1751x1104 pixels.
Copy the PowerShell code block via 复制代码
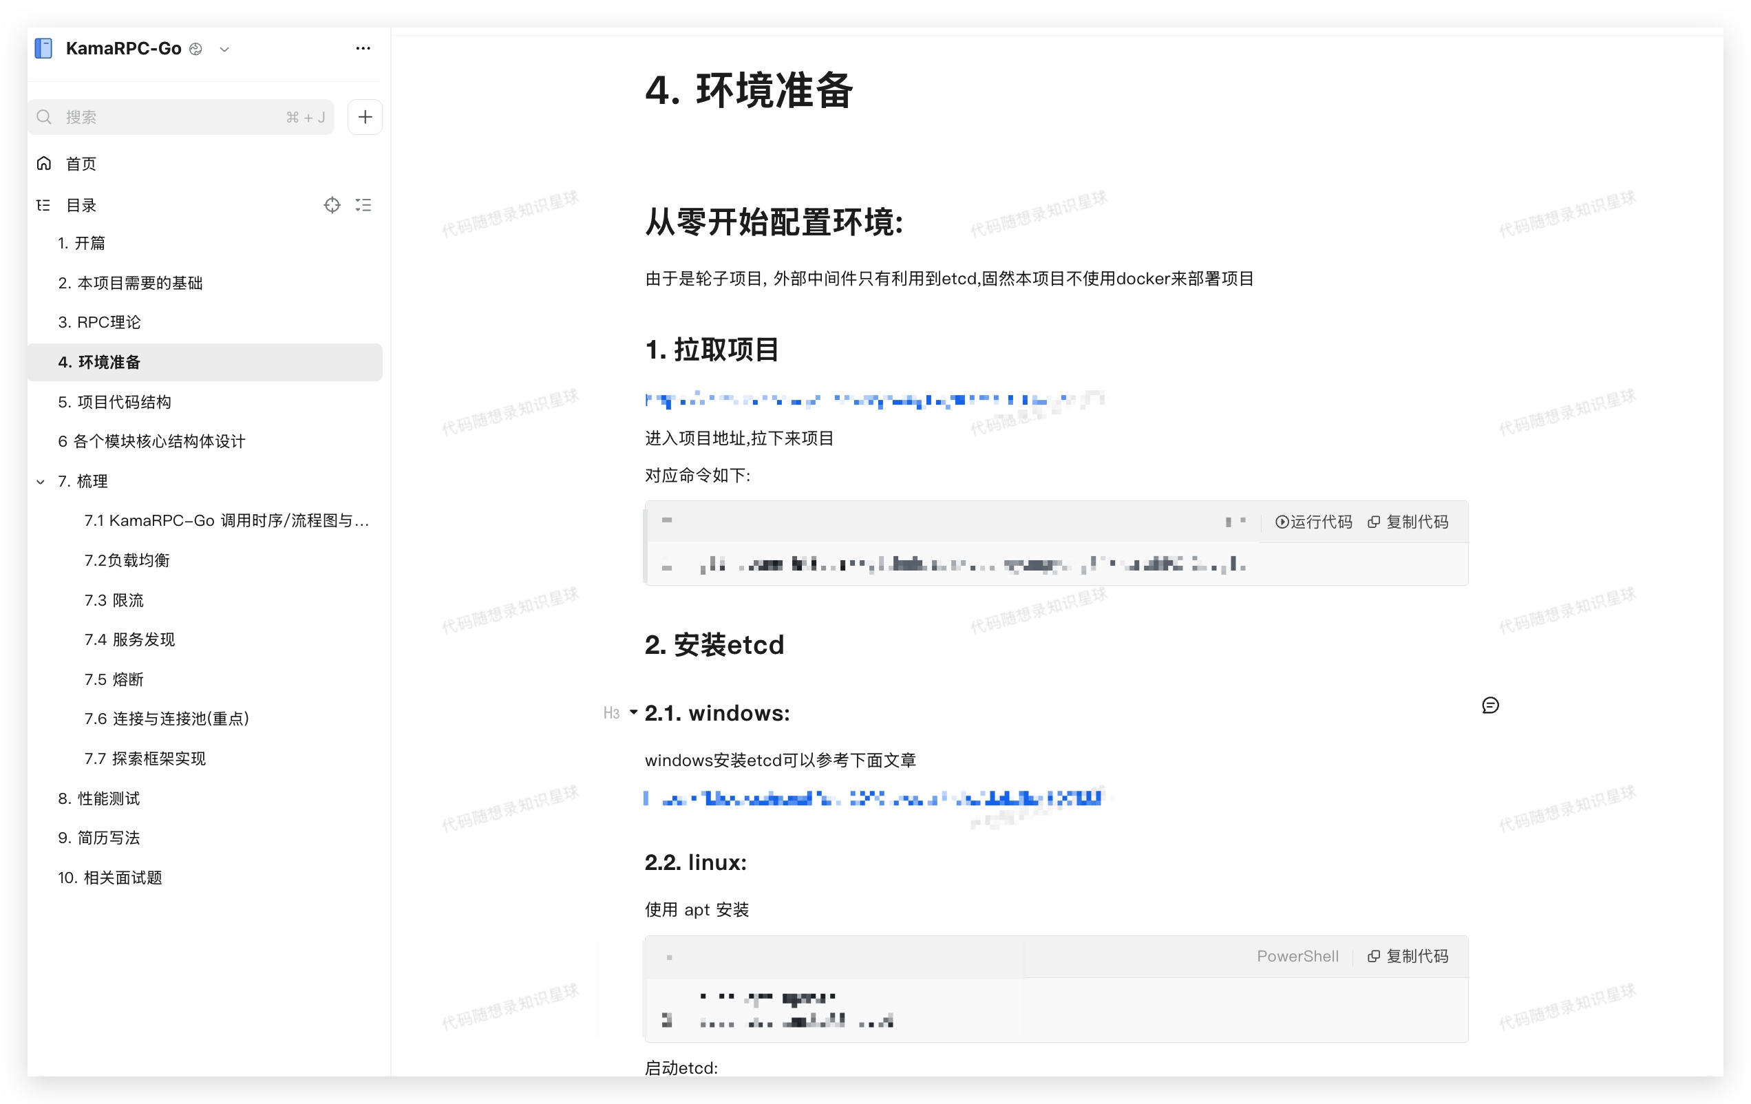click(x=1408, y=955)
